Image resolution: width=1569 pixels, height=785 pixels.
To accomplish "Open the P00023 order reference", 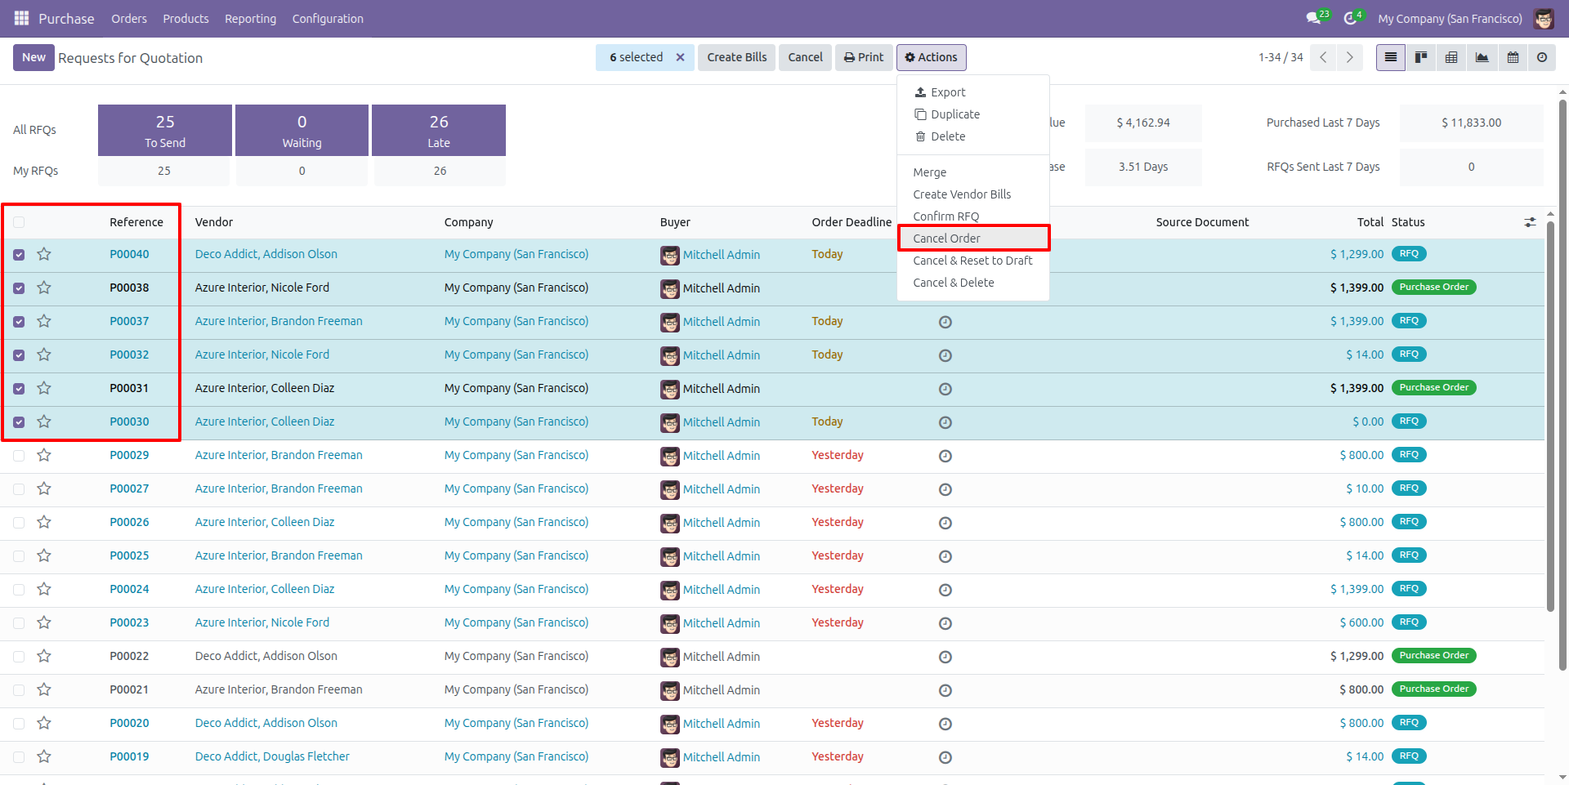I will click(129, 622).
